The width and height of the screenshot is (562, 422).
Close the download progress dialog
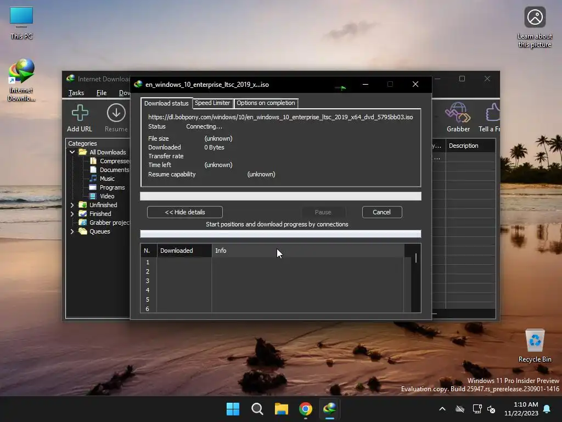(x=415, y=84)
